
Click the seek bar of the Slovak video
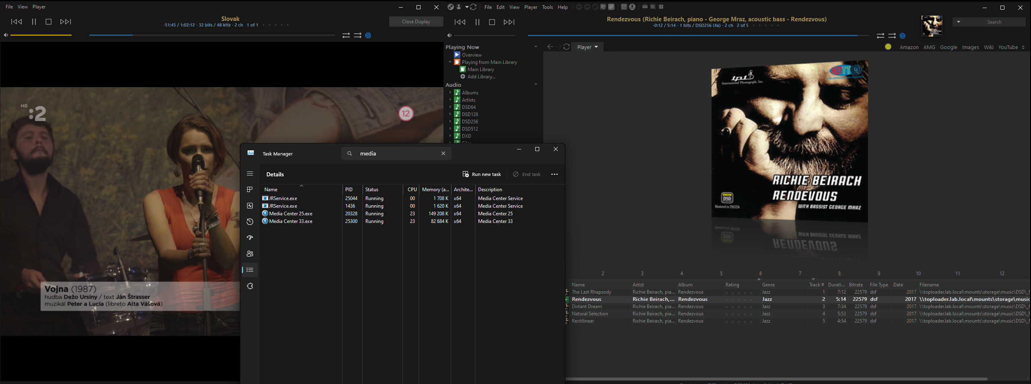(212, 35)
